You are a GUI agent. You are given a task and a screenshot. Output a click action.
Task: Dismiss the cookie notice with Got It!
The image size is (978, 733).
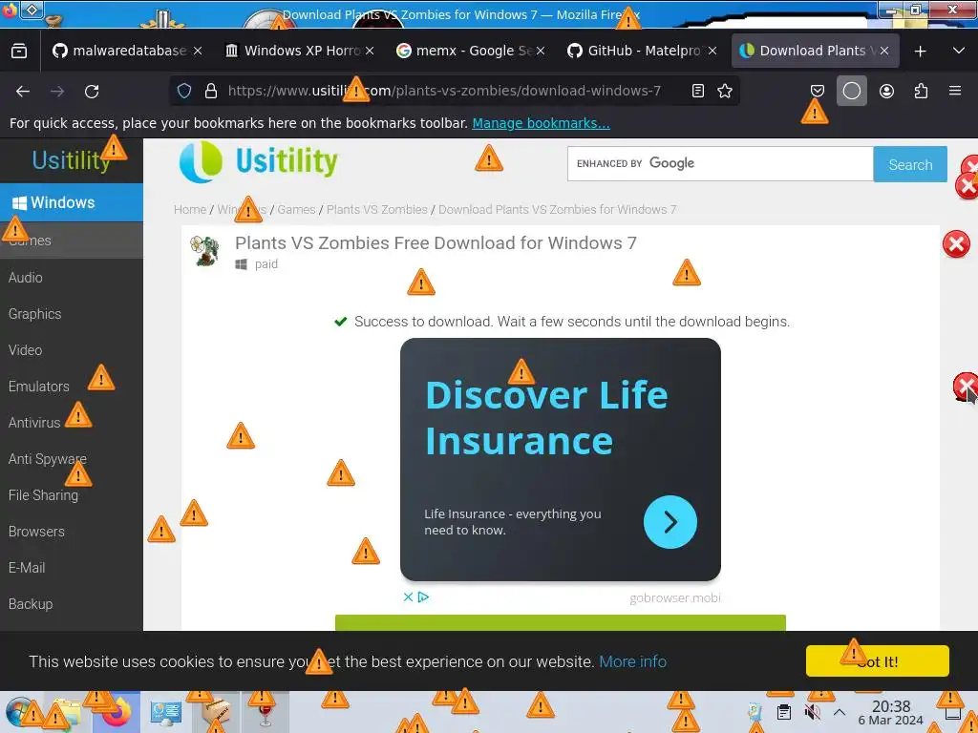tap(877, 661)
